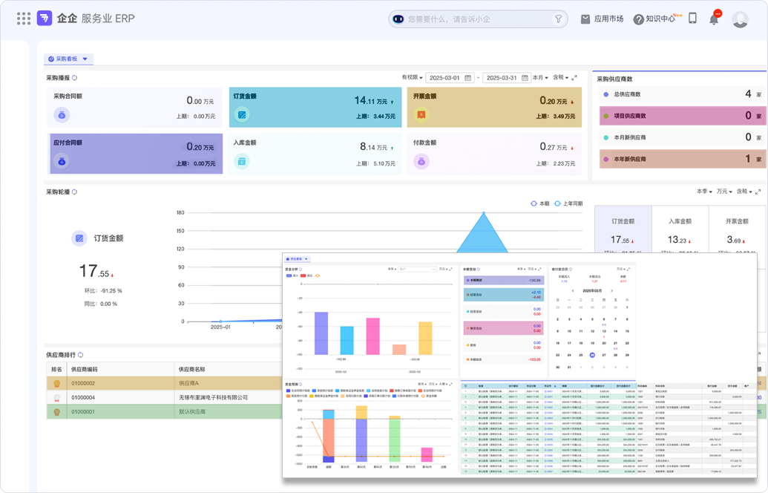Open the mobile device icon in header
768x493 pixels.
click(692, 19)
